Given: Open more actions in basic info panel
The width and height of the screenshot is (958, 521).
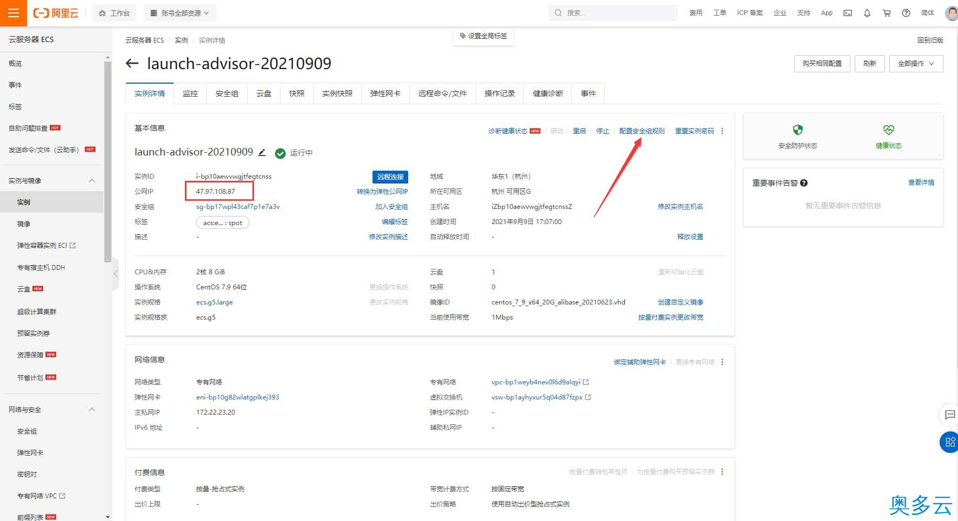Looking at the screenshot, I should pos(722,131).
